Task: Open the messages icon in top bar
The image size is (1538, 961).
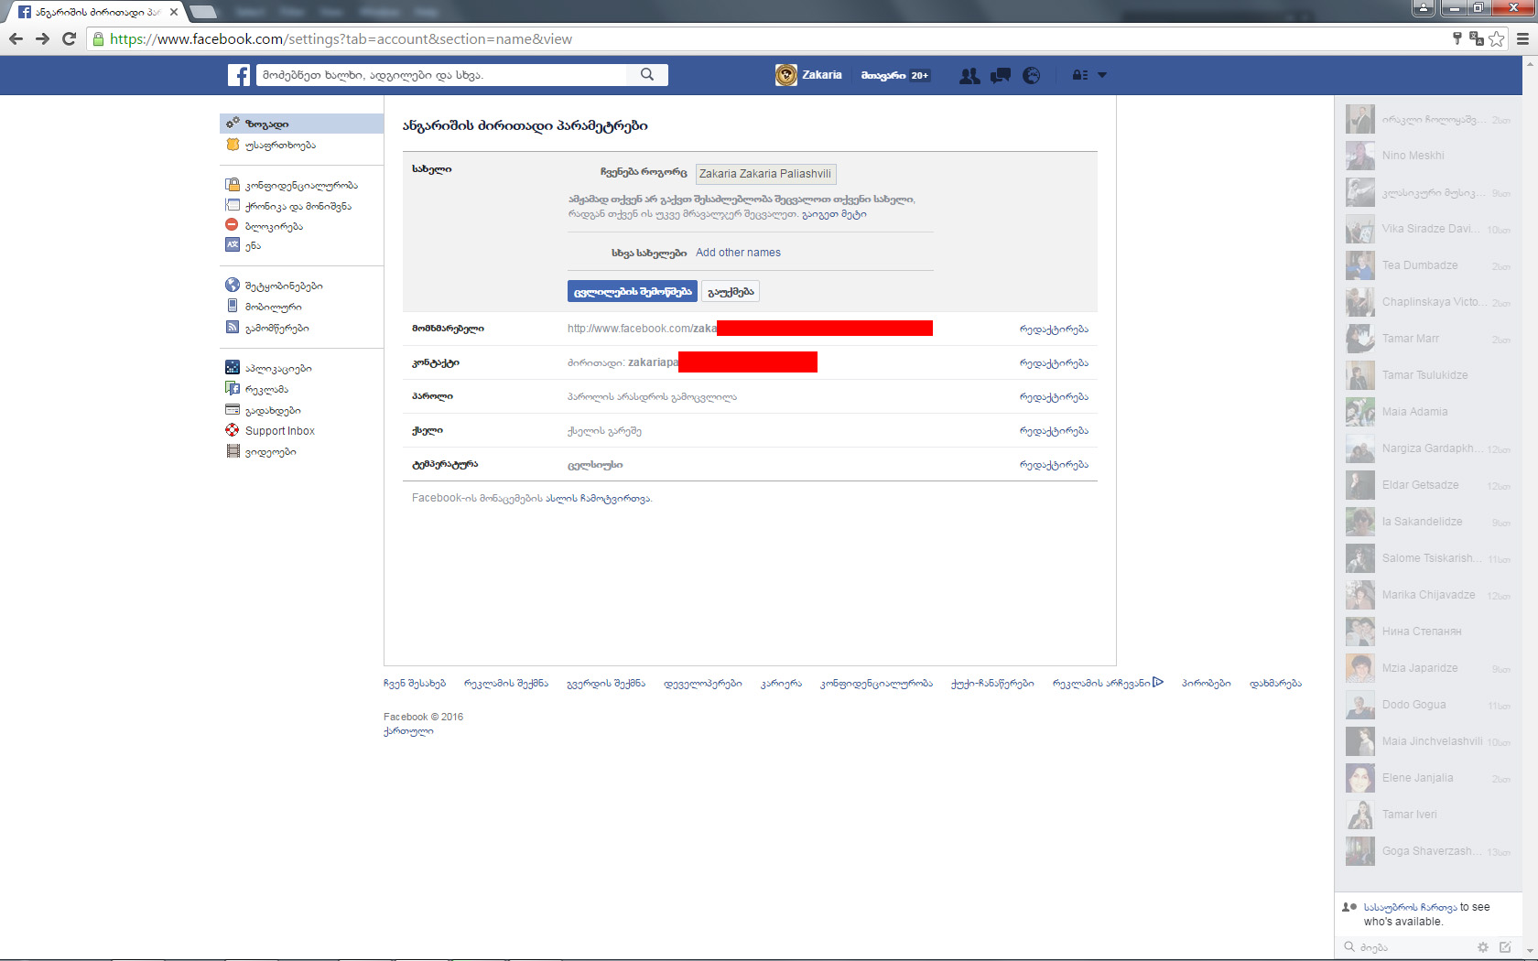Action: pyautogui.click(x=1000, y=76)
